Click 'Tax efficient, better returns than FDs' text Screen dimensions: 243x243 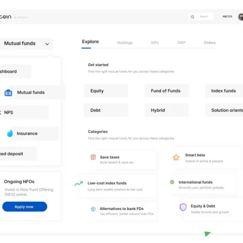(x=126, y=214)
